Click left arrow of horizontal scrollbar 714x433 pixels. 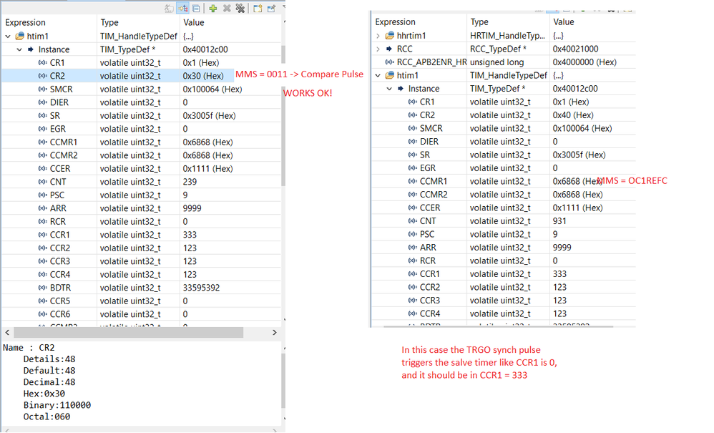pos(7,332)
